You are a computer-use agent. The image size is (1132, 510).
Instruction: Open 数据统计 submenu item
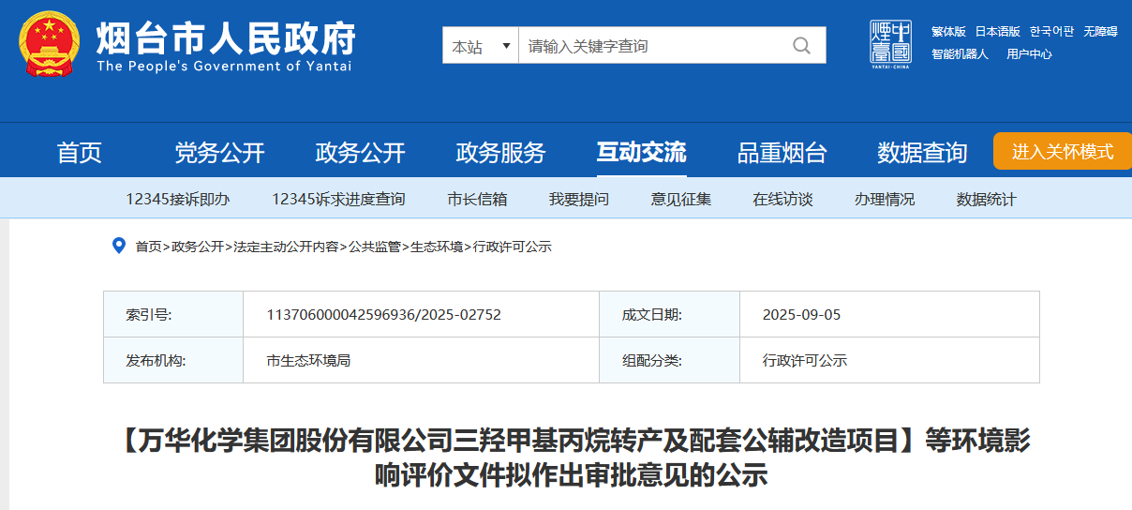click(986, 199)
